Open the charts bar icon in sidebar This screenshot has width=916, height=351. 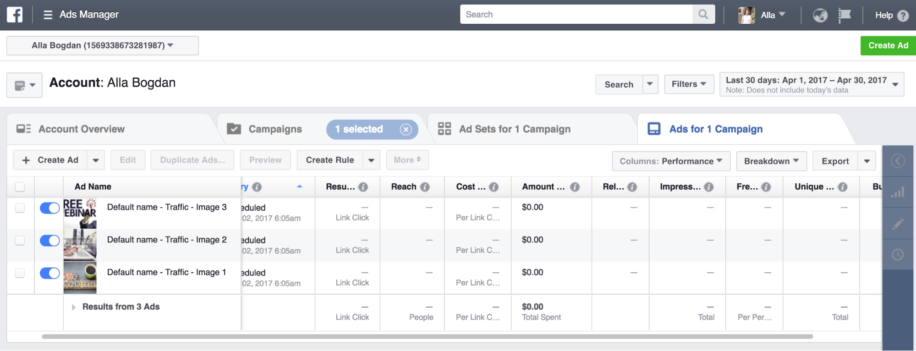(x=898, y=192)
